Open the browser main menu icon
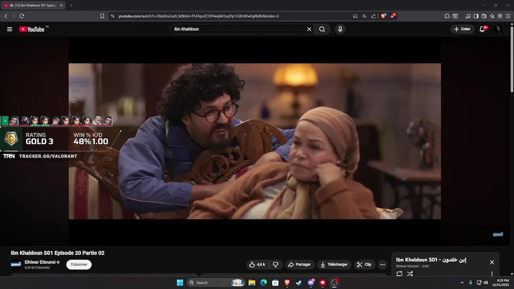This screenshot has width=514, height=289. 508,16
